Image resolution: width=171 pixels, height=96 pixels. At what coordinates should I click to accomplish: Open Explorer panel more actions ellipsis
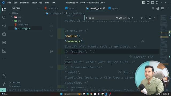click(x=38, y=8)
